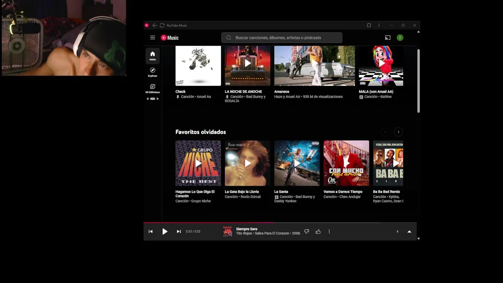The image size is (503, 283).
Task: Open artist 6ix9ine link
Action: 385,97
